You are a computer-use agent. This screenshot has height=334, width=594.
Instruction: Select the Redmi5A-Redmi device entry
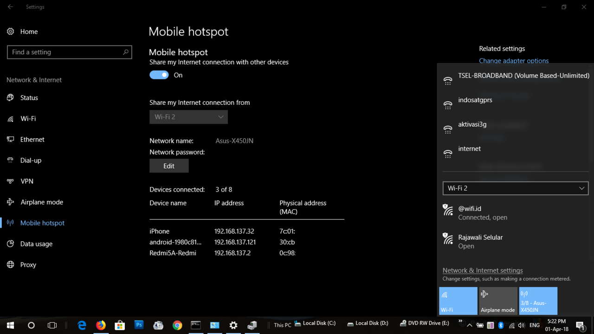[x=173, y=253]
